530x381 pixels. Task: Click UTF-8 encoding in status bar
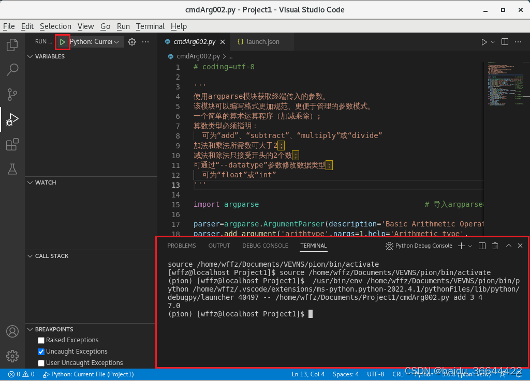(x=376, y=374)
